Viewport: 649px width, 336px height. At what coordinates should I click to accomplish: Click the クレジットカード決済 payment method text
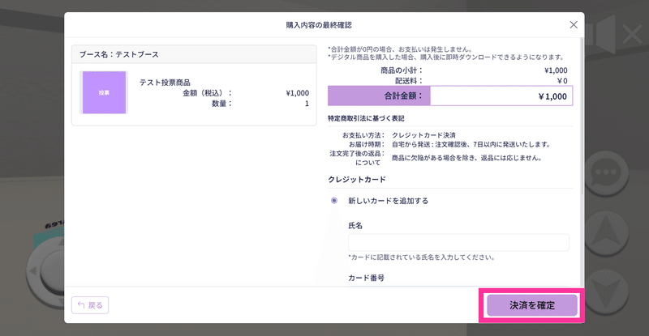[423, 135]
